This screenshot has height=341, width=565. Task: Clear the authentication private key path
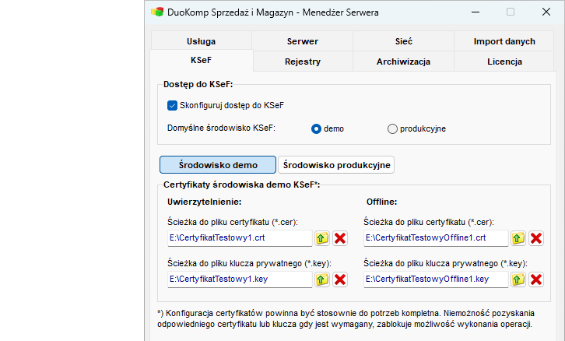(x=340, y=279)
